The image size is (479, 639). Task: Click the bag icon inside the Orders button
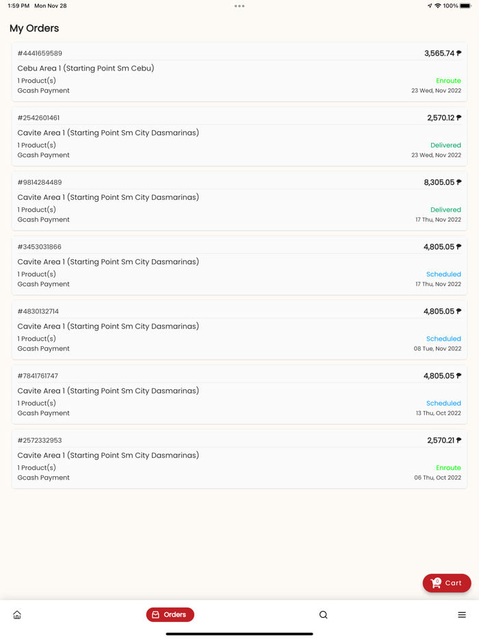click(x=157, y=614)
